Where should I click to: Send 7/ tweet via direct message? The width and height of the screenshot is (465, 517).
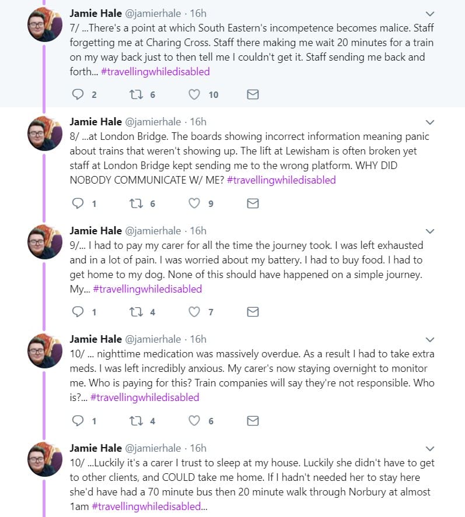coord(253,94)
